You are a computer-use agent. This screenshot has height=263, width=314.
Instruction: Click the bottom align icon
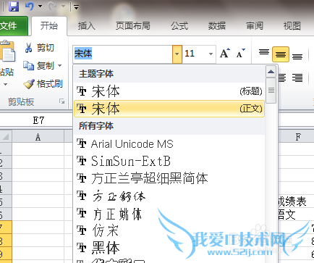click(x=297, y=57)
